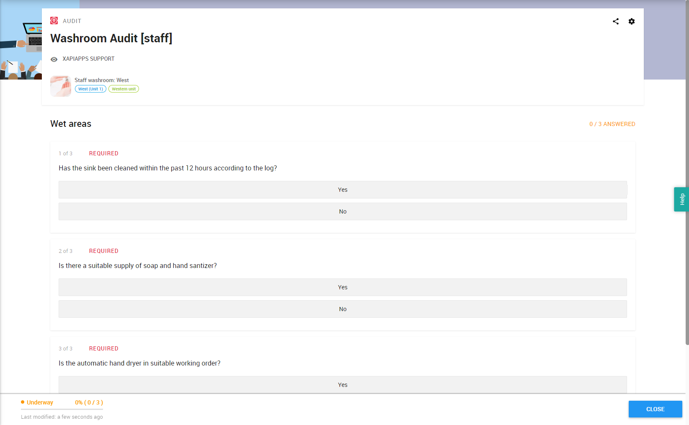Click the 0 / 3 ANSWERED counter

pos(612,124)
